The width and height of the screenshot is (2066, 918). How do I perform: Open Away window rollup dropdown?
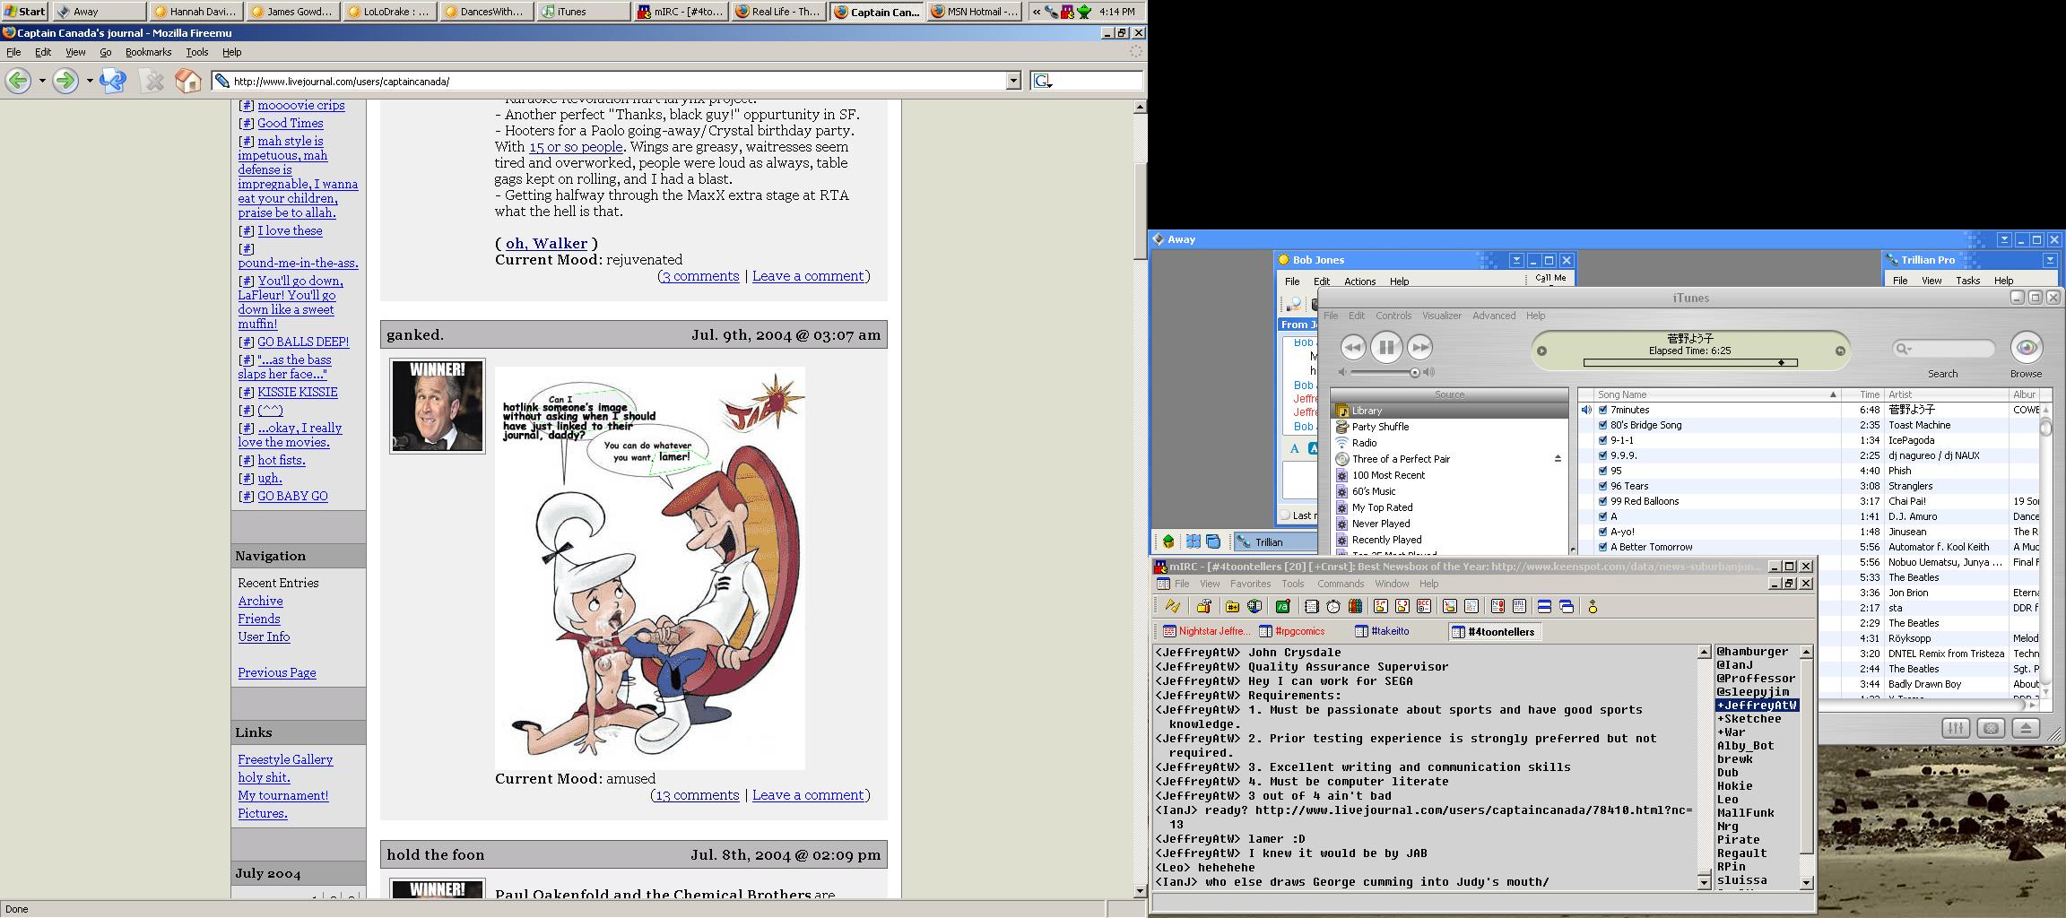coord(2004,239)
